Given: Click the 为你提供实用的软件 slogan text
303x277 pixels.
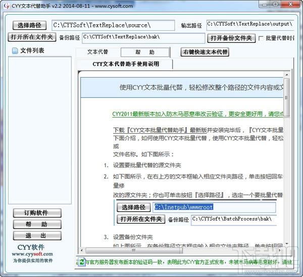Looking at the screenshot, I should 33,260.
